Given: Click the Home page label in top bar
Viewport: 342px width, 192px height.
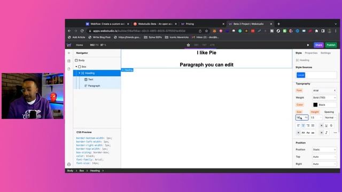Looking at the screenshot, I should [x=80, y=45].
